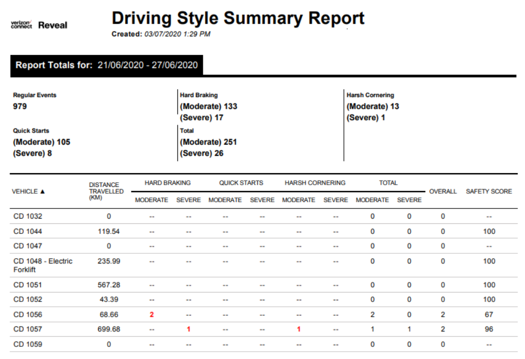The width and height of the screenshot is (525, 359).
Task: Click Harsh Cornering Severe 1 total
Action: click(x=365, y=118)
